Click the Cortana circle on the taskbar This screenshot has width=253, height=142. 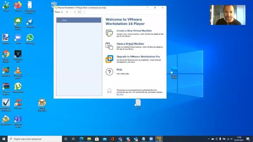(x=66, y=139)
